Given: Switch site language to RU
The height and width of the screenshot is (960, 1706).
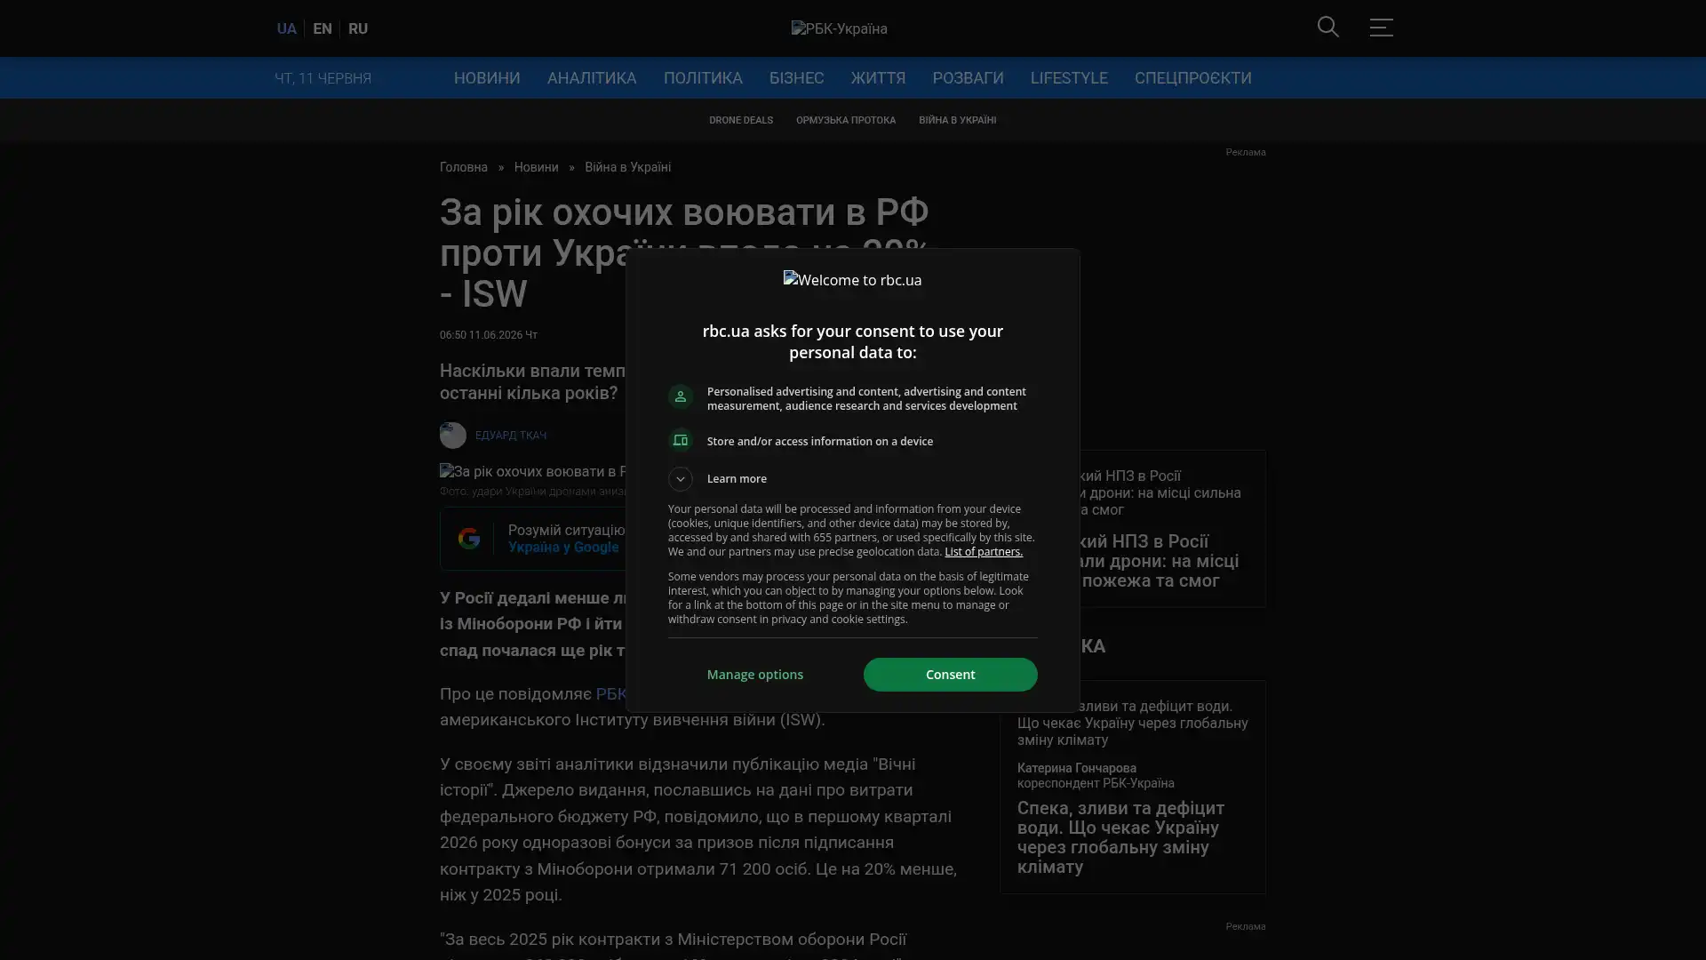Looking at the screenshot, I should tap(358, 28).
